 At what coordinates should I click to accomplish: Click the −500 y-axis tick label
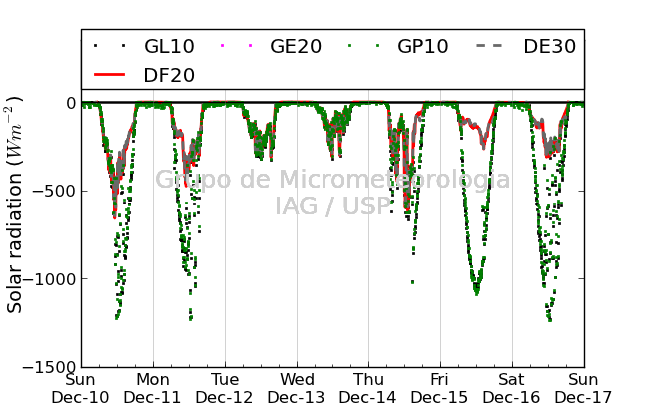[55, 191]
